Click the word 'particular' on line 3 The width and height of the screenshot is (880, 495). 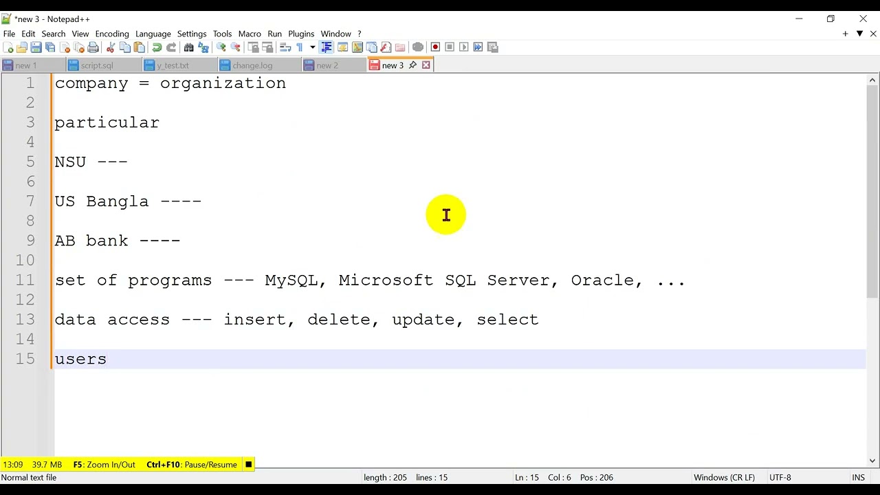107,123
